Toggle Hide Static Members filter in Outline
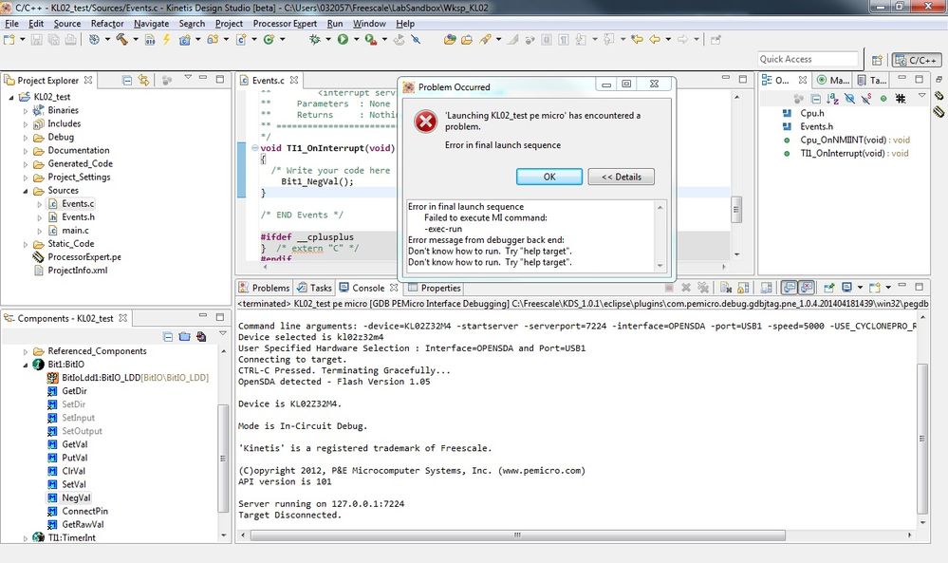The width and height of the screenshot is (948, 563). [x=866, y=98]
